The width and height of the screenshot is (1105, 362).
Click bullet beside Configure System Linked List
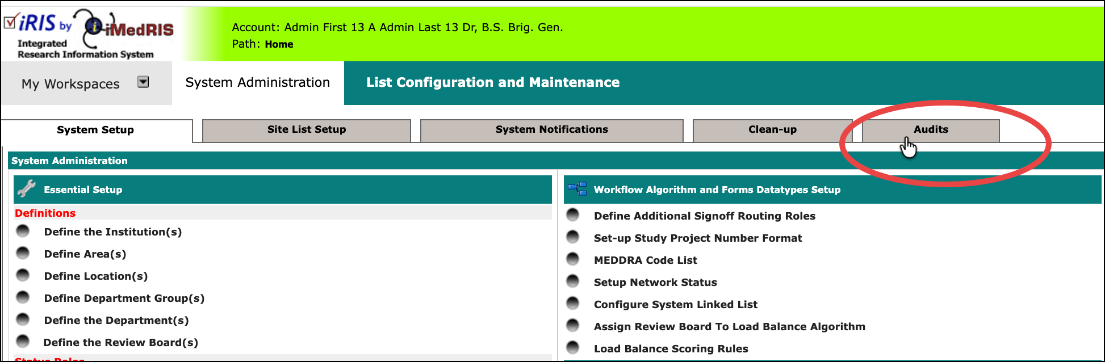click(572, 303)
